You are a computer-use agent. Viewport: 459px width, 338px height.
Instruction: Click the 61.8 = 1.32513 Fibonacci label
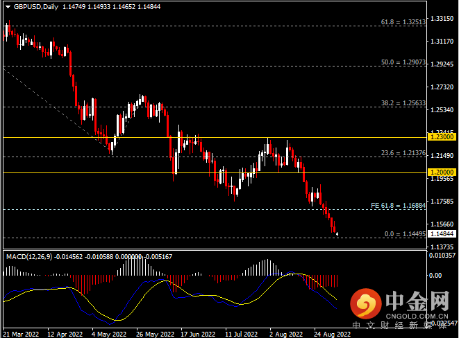403,22
